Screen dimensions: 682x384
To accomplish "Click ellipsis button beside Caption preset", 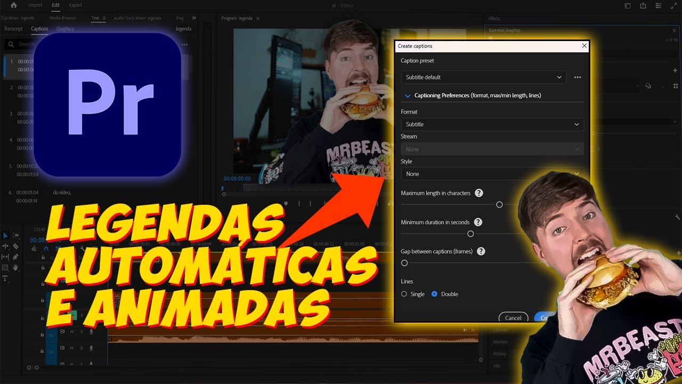I will [x=578, y=77].
